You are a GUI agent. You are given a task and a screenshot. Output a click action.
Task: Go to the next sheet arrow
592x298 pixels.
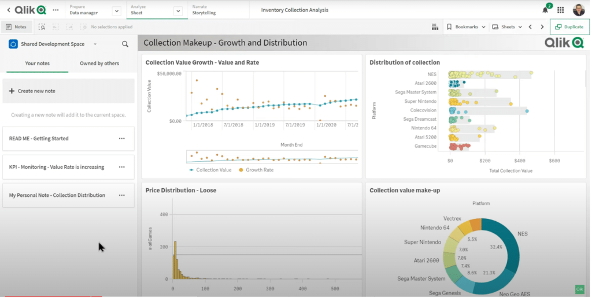pos(542,27)
